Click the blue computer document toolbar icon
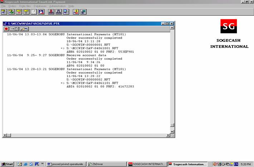Image resolution: width=254 pixels, height=167 pixels. coord(66,12)
